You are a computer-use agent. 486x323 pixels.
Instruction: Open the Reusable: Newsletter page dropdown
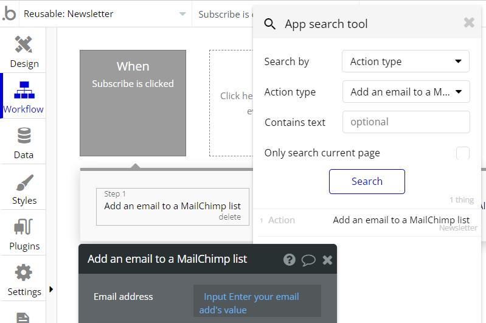(105, 14)
